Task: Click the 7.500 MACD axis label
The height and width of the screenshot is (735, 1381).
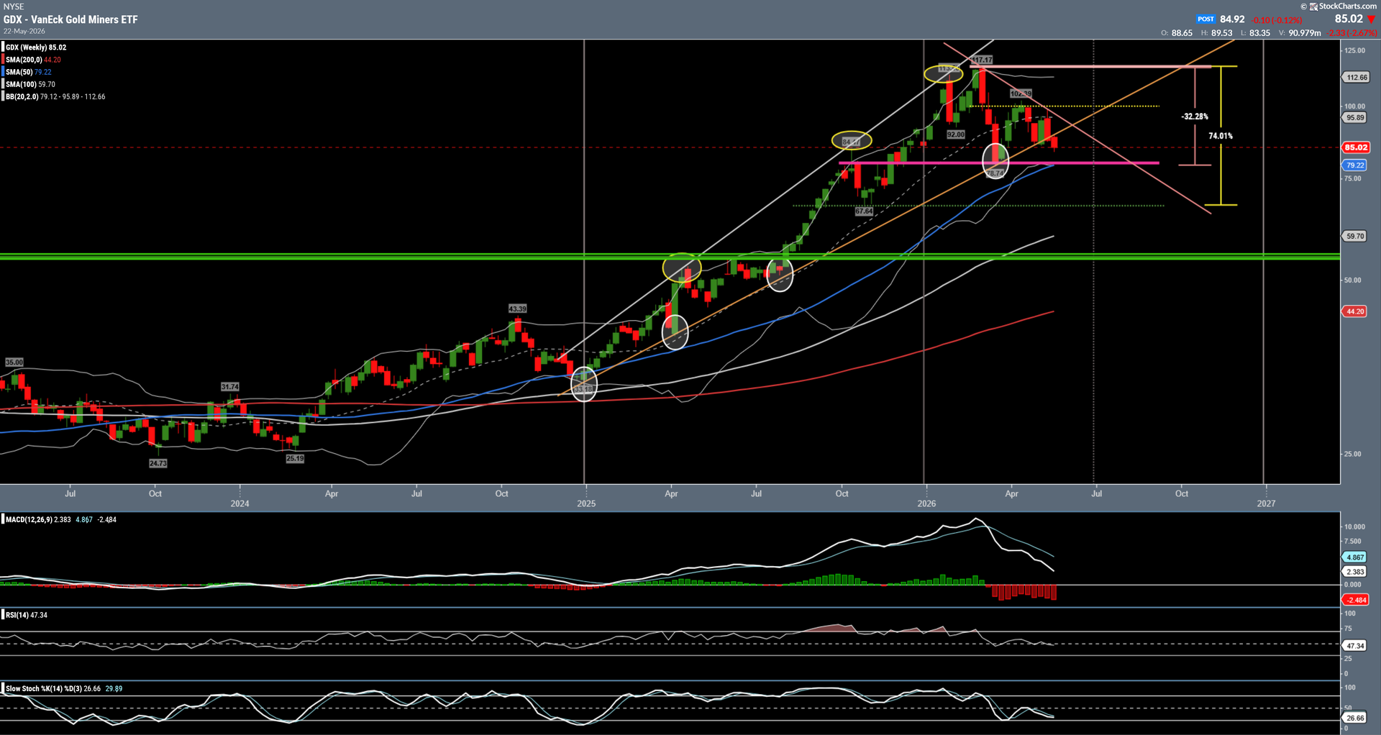Action: [1353, 542]
